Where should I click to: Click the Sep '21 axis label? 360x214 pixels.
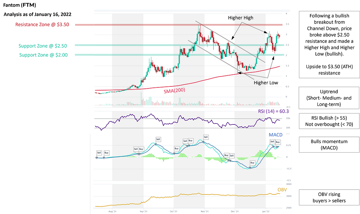pos(143,211)
